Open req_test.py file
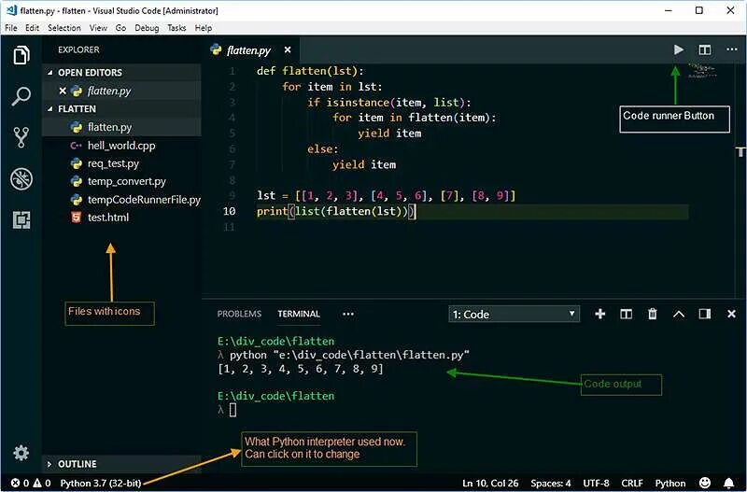The image size is (747, 492). [122, 163]
